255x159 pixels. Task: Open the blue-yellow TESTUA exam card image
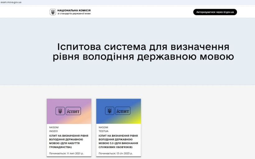tap(118, 111)
